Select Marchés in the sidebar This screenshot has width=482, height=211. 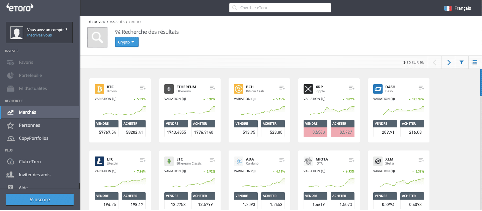click(39, 112)
